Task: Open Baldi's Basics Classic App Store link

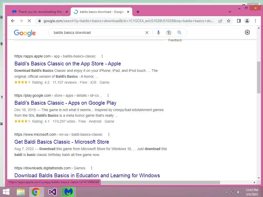Action: [x=68, y=64]
